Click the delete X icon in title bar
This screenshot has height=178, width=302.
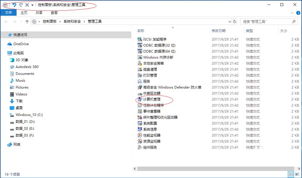(27, 5)
